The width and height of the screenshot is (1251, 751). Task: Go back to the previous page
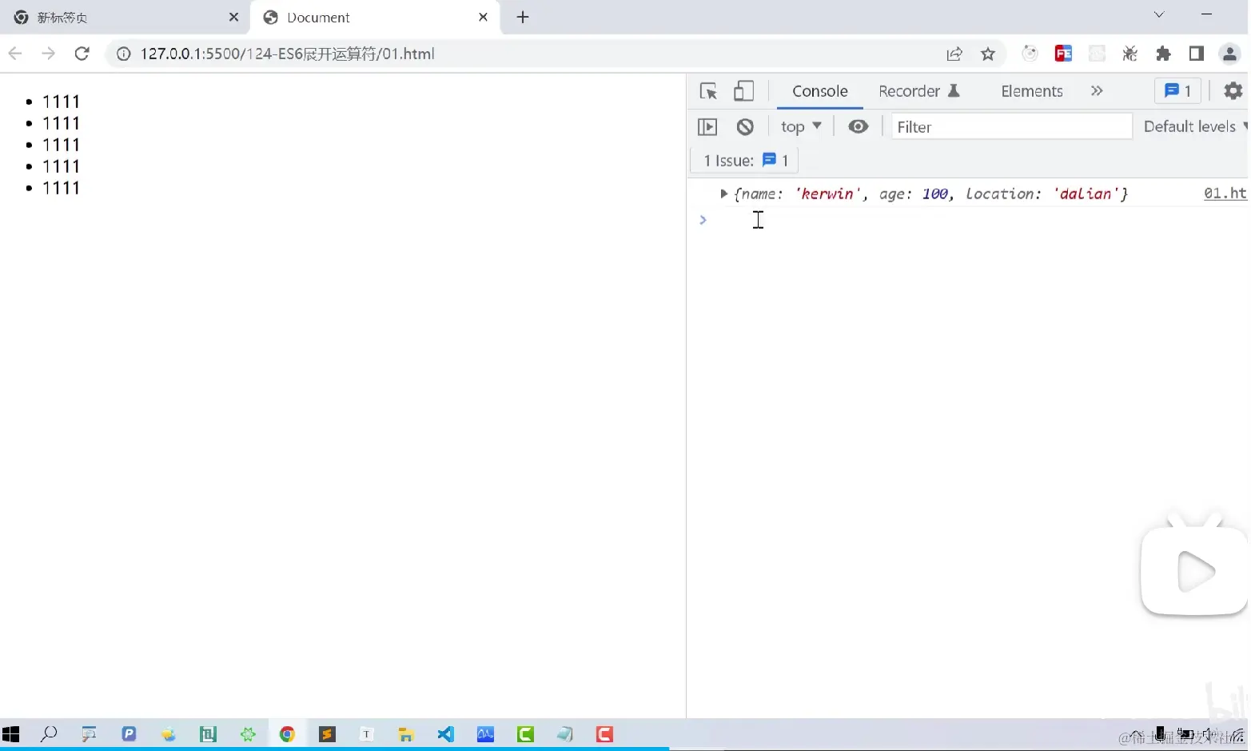coord(14,54)
